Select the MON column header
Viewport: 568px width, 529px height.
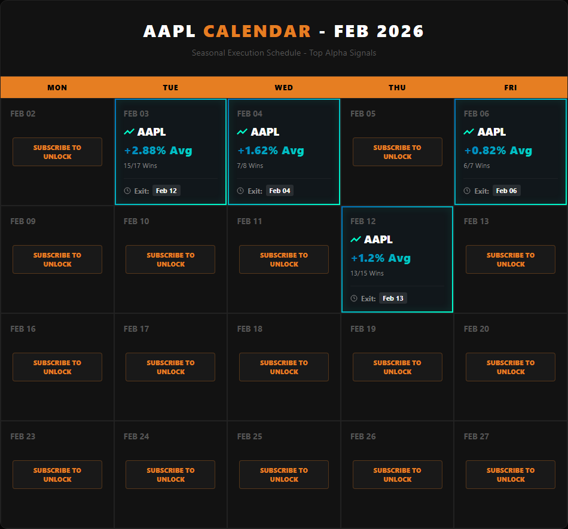(57, 87)
